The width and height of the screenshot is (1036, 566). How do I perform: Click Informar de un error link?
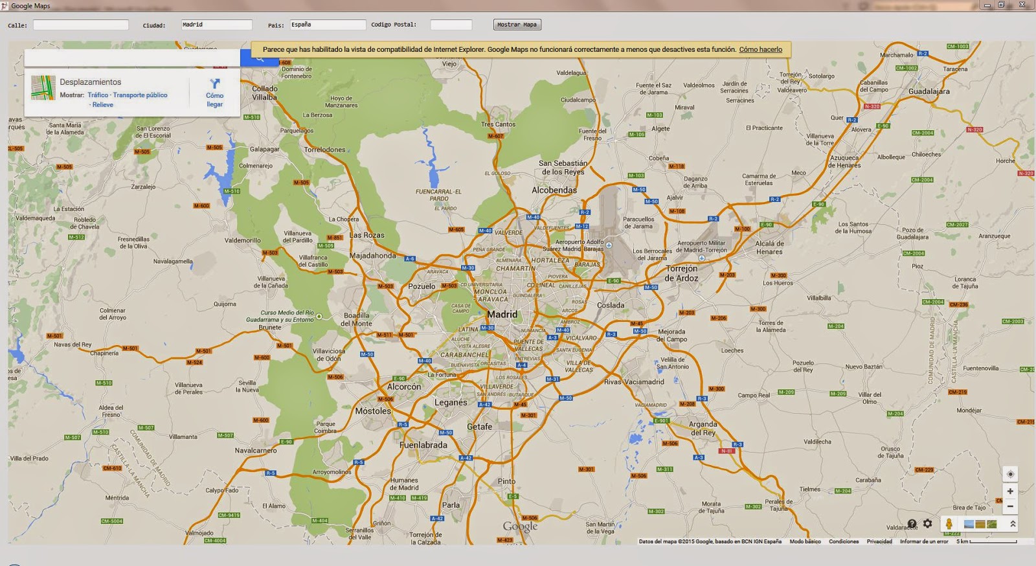(x=923, y=541)
